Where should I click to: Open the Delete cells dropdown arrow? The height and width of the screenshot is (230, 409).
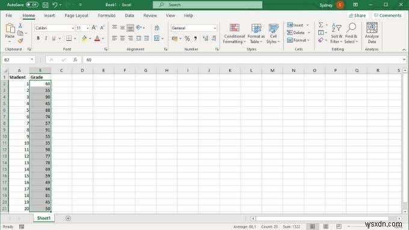(x=309, y=32)
